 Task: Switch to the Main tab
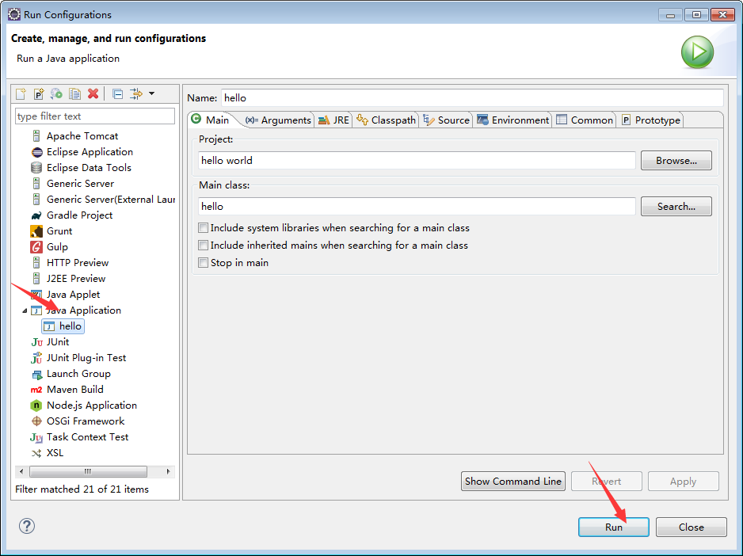pos(211,120)
